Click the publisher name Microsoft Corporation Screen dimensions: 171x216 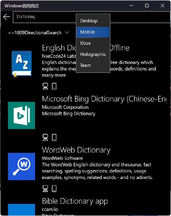click(x=65, y=107)
